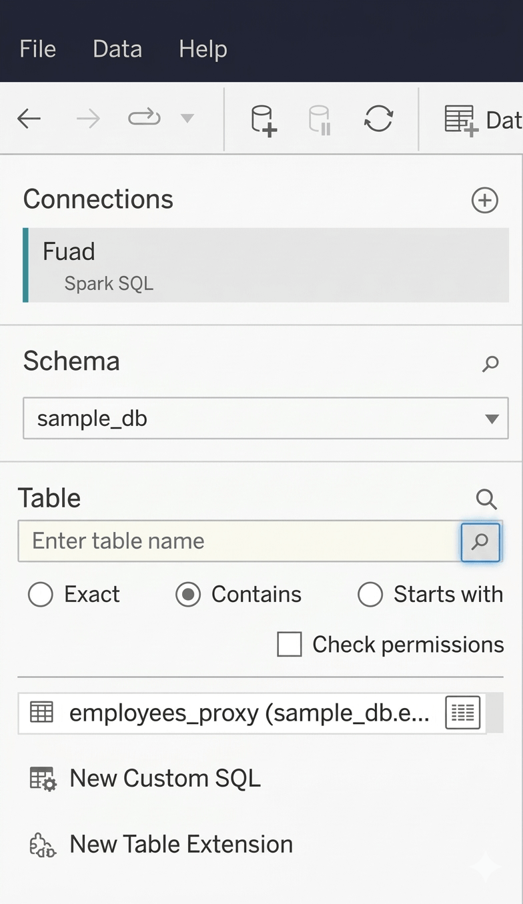
Task: Enable the Check permissions checkbox
Action: click(x=290, y=645)
